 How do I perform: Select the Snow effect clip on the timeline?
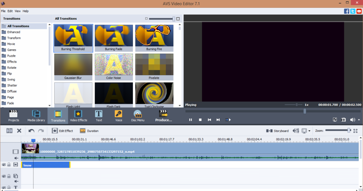(x=46, y=165)
